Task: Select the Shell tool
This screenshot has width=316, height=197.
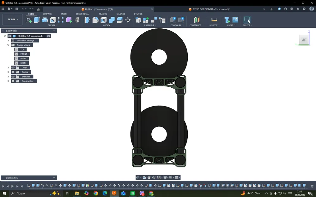Action: point(103,20)
